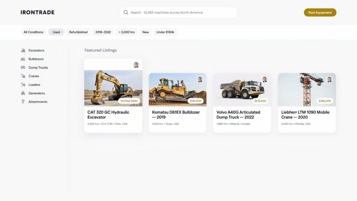The height and width of the screenshot is (201, 357).
Task: Click the Generators category icon
Action: coord(23,93)
